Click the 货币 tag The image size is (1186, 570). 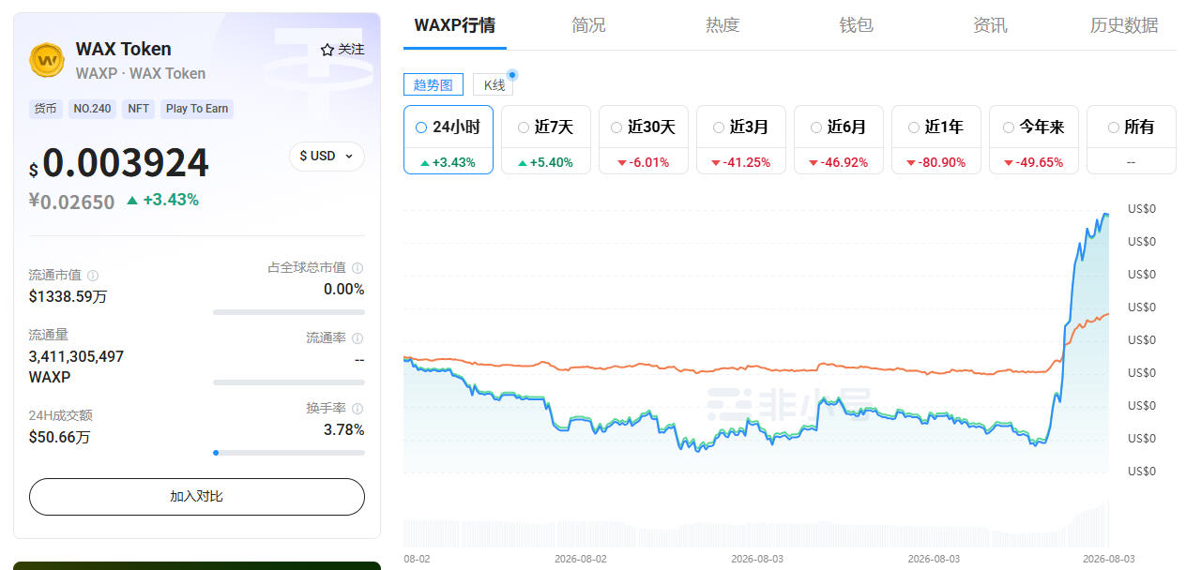point(46,109)
